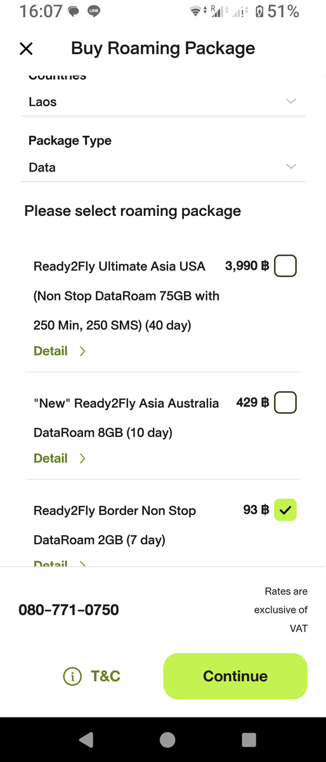Close the Buy Roaming Package screen

[x=26, y=49]
